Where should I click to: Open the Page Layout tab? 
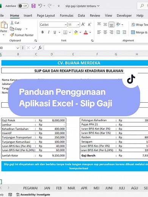point(46,16)
